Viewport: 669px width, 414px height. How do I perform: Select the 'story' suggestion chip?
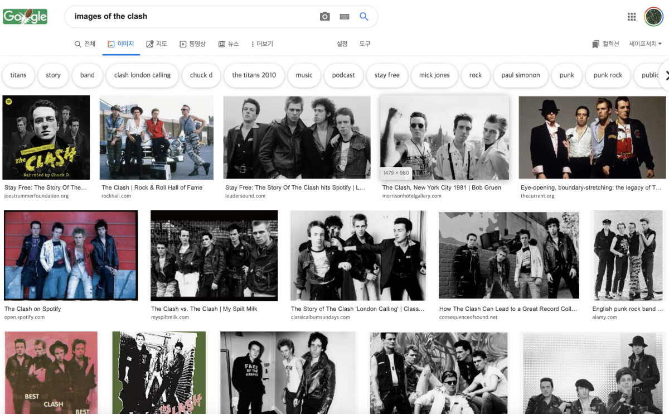54,75
